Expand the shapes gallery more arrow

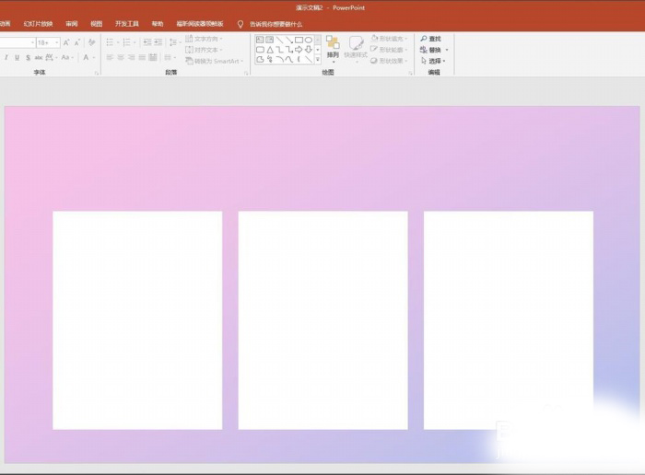pyautogui.click(x=318, y=60)
